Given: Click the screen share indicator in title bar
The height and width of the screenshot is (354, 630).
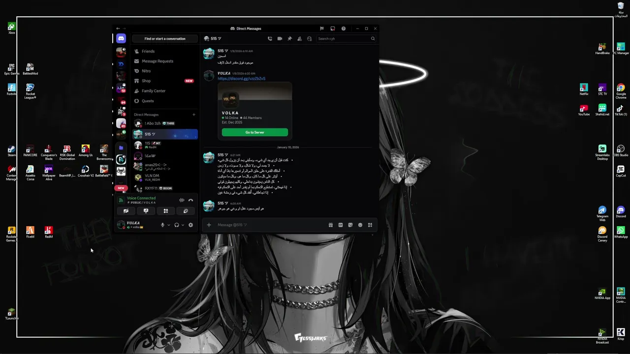Looking at the screenshot, I should (x=333, y=29).
